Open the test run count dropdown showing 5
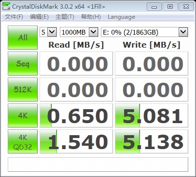Screen dimensions: 196x177 48,32
